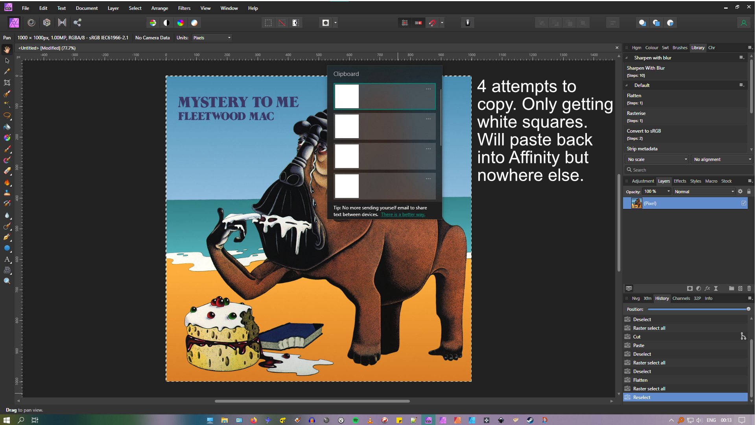This screenshot has width=756, height=425.
Task: Open the Normal blend mode dropdown
Action: 704,192
